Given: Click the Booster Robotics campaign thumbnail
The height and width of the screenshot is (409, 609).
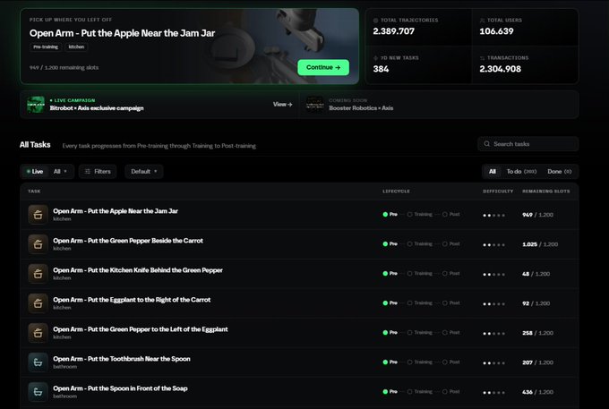Looking at the screenshot, I should (314, 105).
